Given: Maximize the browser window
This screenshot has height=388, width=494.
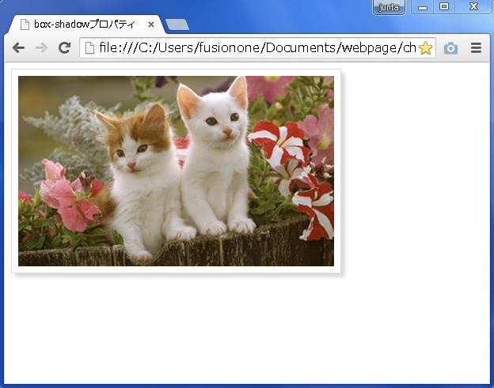Looking at the screenshot, I should (444, 6).
